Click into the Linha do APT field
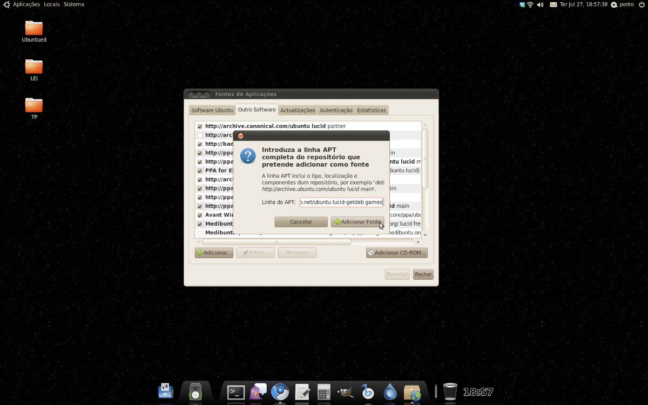 341,202
